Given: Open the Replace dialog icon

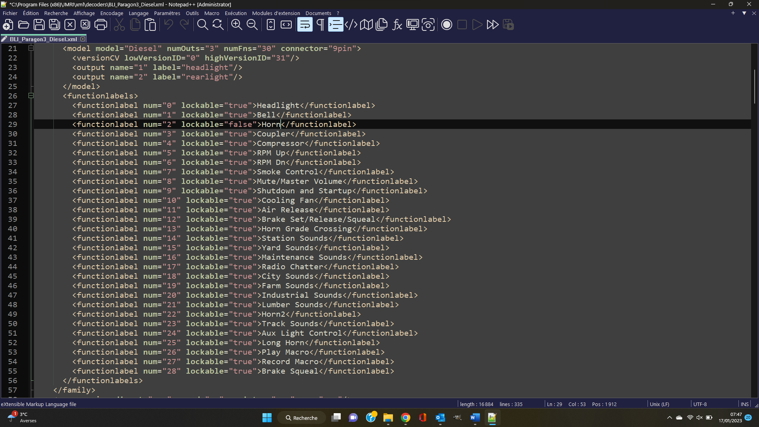Looking at the screenshot, I should (218, 25).
